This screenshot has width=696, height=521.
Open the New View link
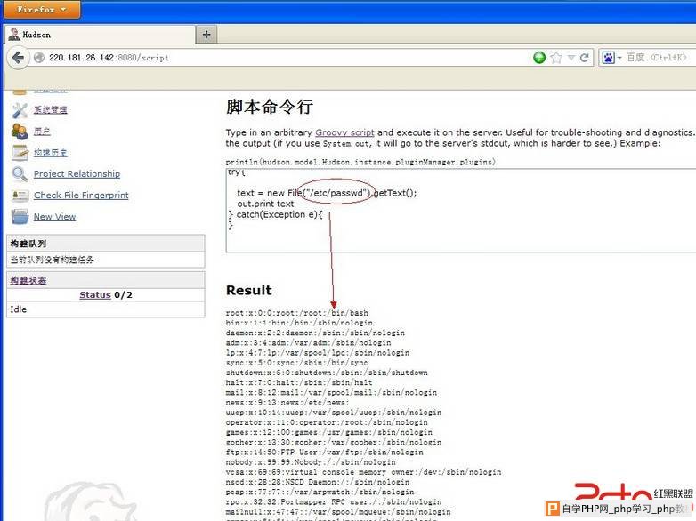tap(54, 216)
